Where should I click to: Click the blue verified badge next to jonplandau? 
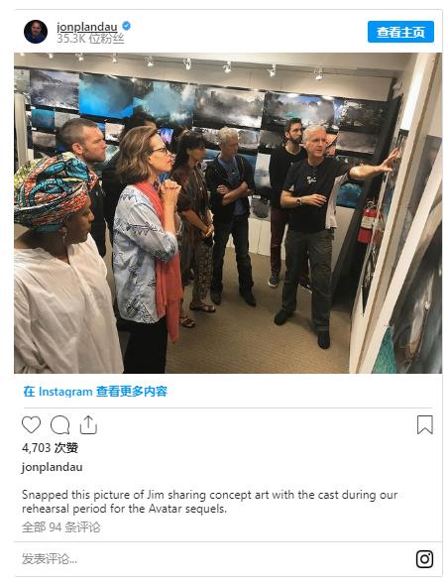126,26
